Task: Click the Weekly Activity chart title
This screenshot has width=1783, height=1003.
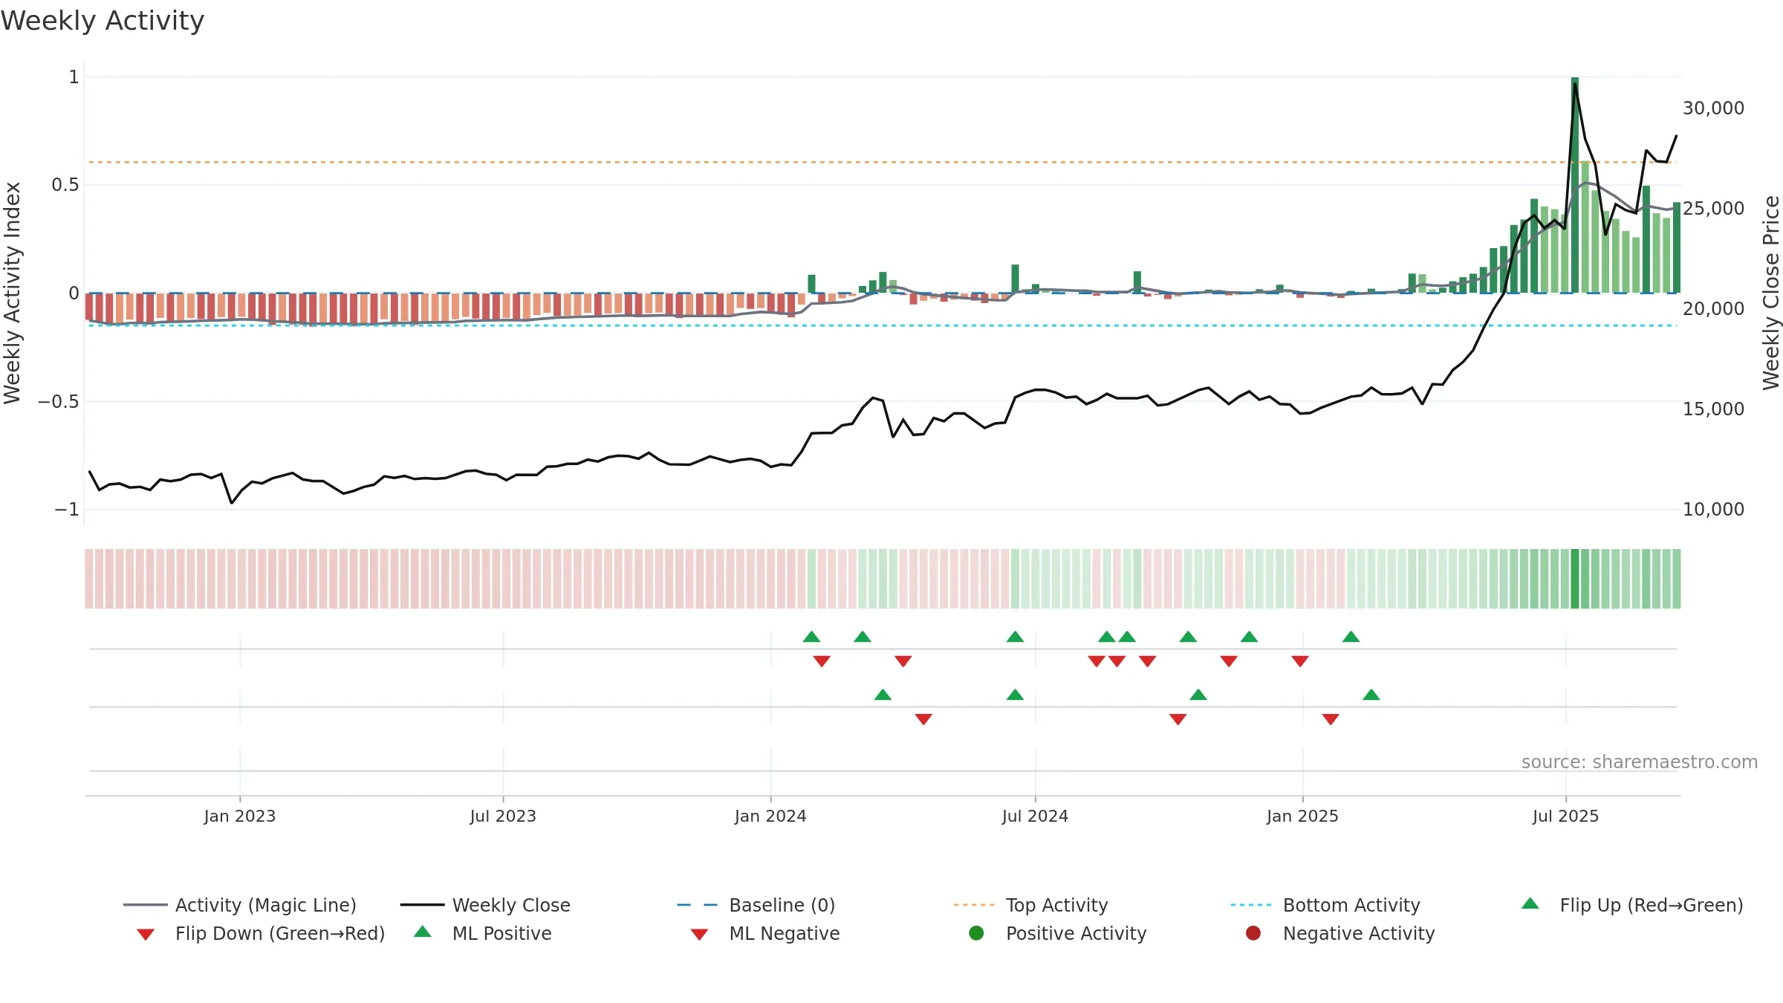Action: click(103, 21)
